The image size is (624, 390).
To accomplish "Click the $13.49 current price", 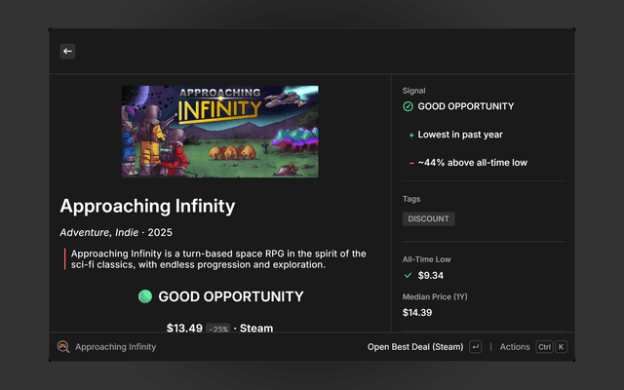I will click(x=184, y=328).
